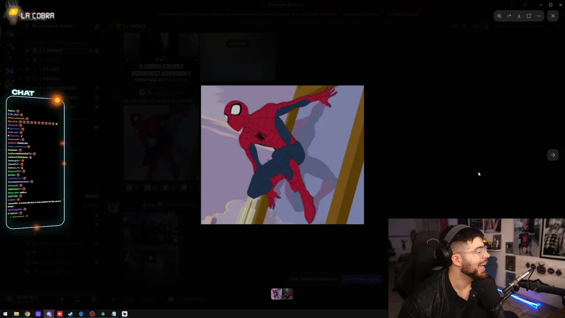Close the image viewer with the X button
The width and height of the screenshot is (565, 318).
pyautogui.click(x=553, y=16)
